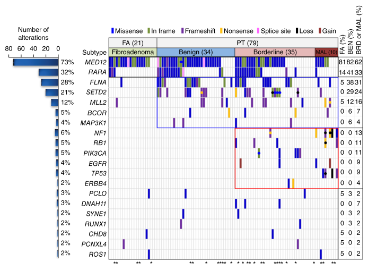Screen dimensions: 368x270
Task: Click the ROS1 gene row label
Action: click(97, 254)
